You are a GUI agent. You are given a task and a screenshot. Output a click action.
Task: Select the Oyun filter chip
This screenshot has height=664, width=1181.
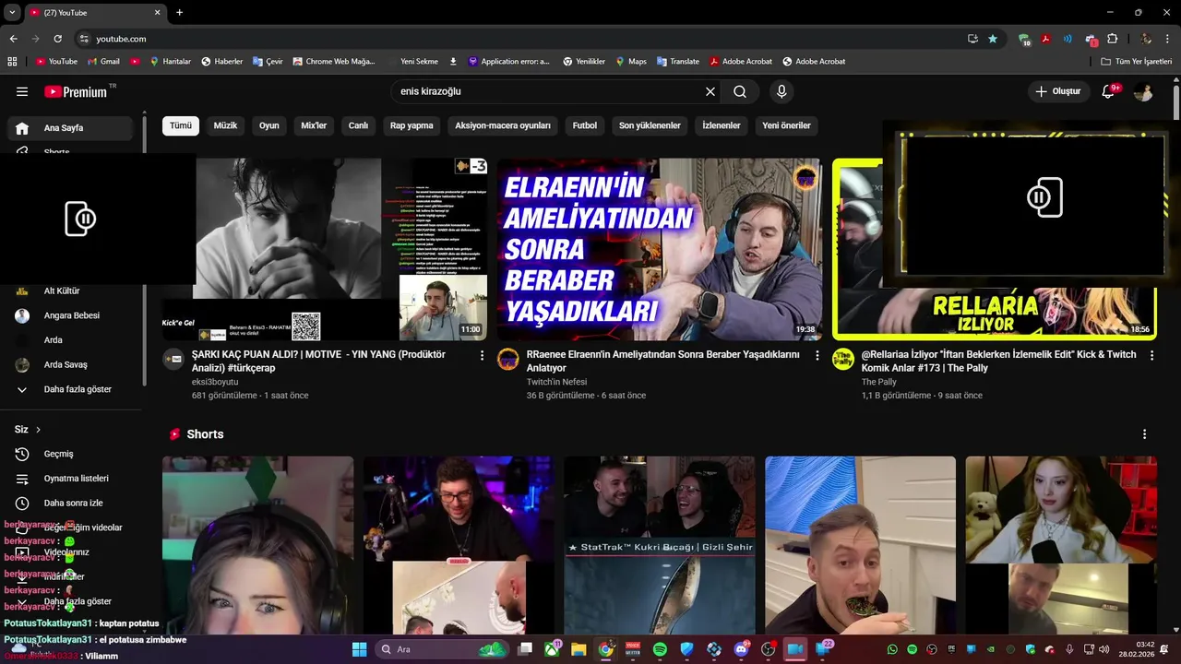[269, 125]
